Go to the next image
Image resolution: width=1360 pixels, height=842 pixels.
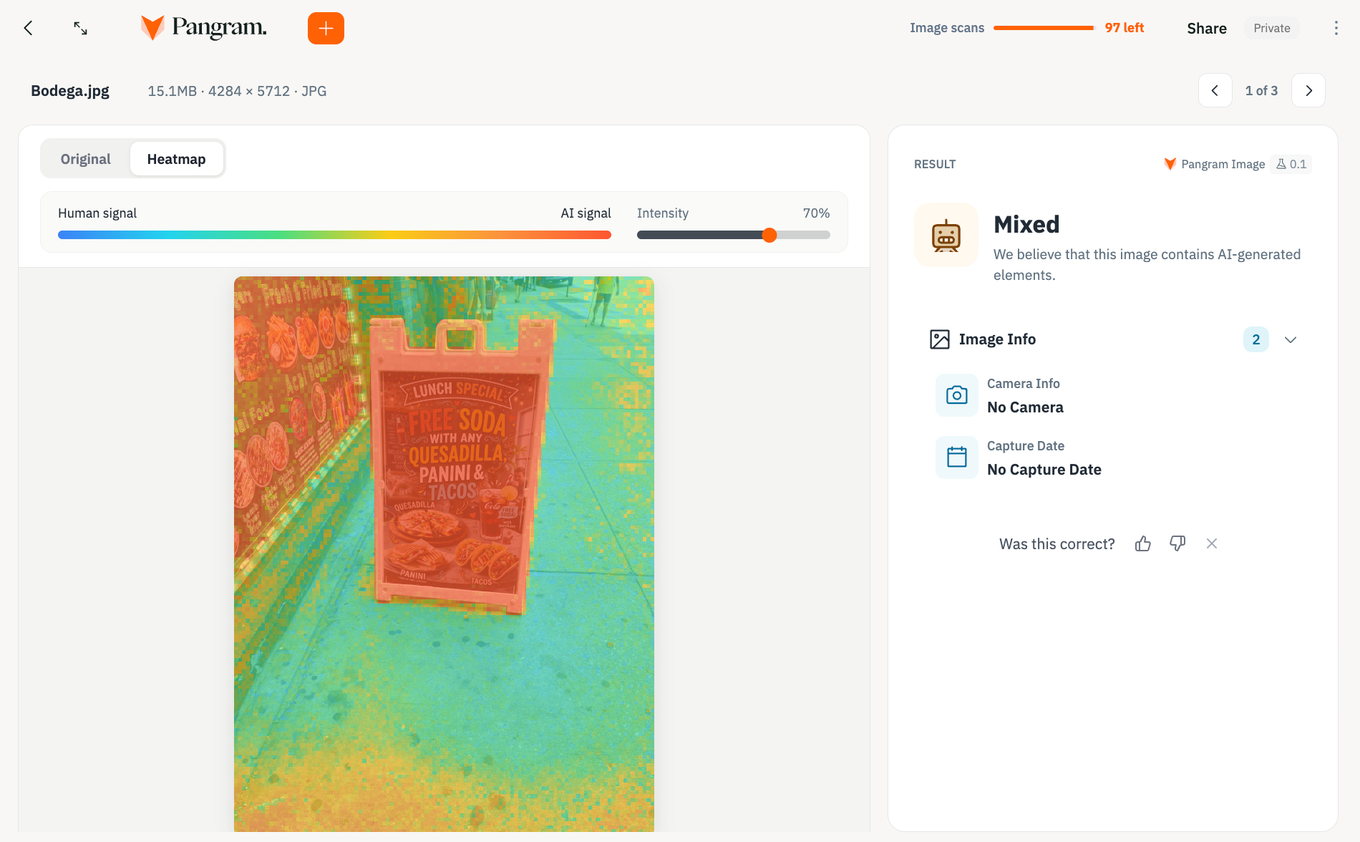(1308, 90)
